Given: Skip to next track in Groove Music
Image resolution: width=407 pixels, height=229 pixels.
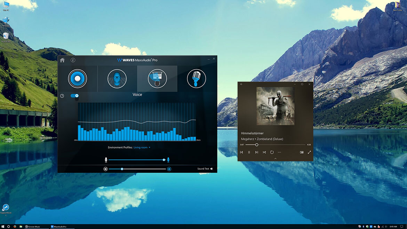Looking at the screenshot, I should coord(256,152).
